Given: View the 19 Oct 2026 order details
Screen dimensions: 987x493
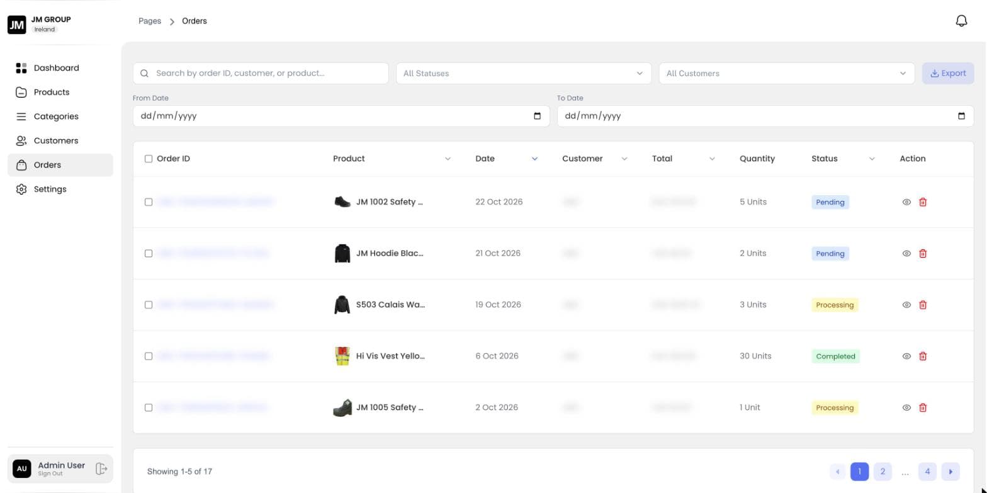Looking at the screenshot, I should [906, 305].
